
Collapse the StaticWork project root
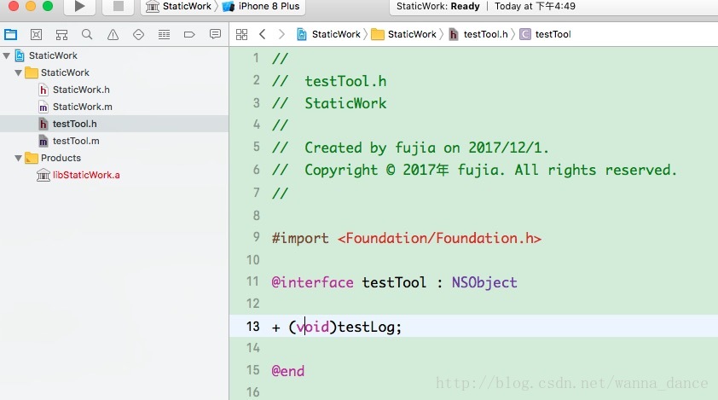coord(7,56)
